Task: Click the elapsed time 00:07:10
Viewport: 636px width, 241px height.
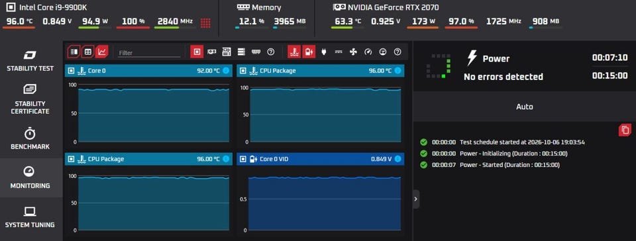Action: [609, 58]
